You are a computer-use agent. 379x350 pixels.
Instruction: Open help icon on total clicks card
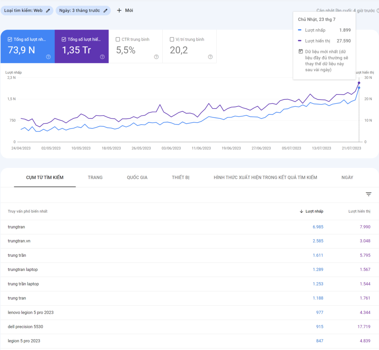(x=48, y=57)
